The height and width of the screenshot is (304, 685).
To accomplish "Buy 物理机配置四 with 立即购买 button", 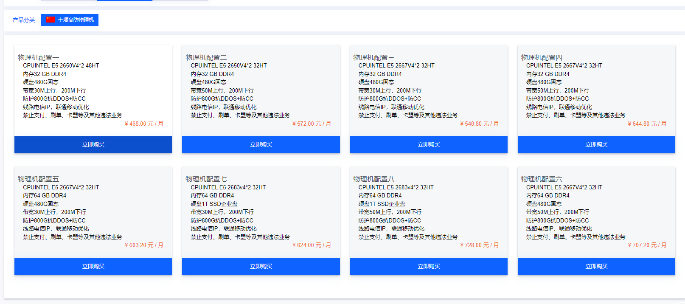I will [x=596, y=145].
